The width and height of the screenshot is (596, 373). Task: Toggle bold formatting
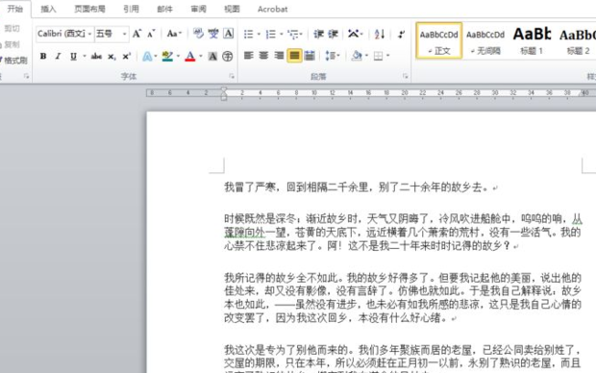43,57
